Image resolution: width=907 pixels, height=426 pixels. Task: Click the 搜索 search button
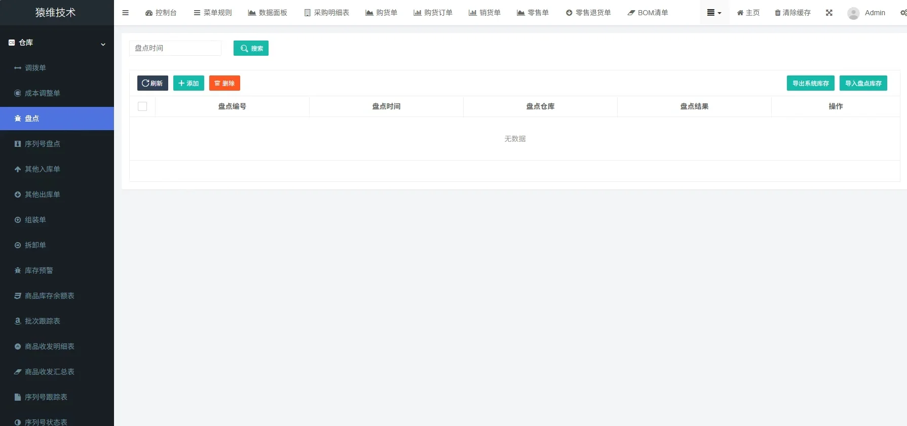(251, 48)
